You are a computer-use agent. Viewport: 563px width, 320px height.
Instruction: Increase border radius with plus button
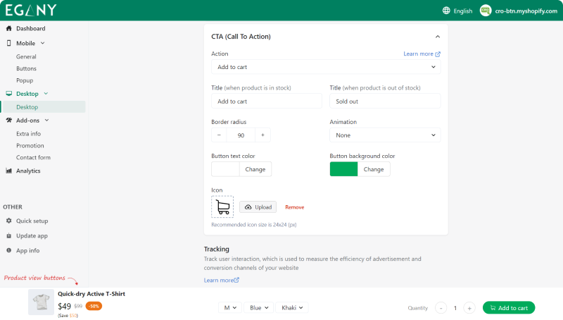pyautogui.click(x=262, y=135)
